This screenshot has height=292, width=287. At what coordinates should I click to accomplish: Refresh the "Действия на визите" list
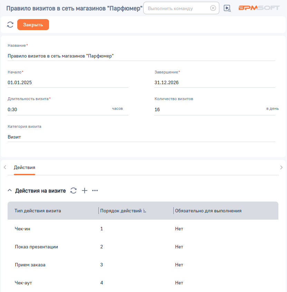[74, 191]
